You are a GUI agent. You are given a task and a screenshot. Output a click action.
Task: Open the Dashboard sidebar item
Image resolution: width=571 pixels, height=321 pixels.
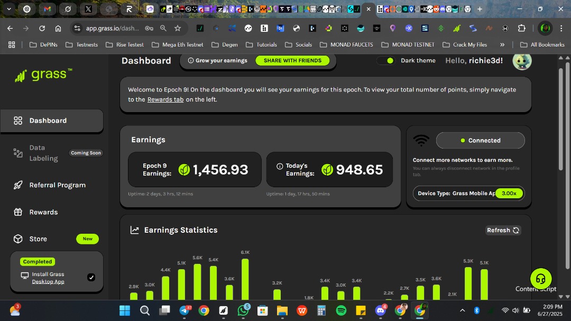click(x=52, y=121)
